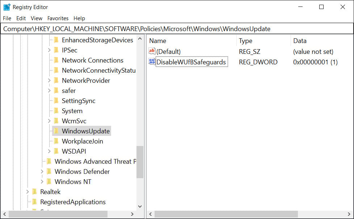Select the Network Connections key
354x219 pixels.
[93, 60]
